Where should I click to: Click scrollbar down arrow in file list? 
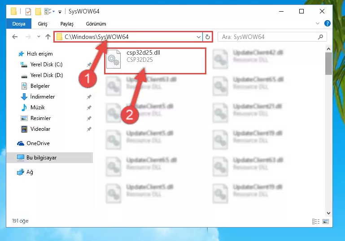(328, 213)
